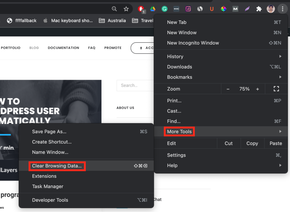Select Find in the Chrome menu
The width and height of the screenshot is (290, 212).
[221, 121]
